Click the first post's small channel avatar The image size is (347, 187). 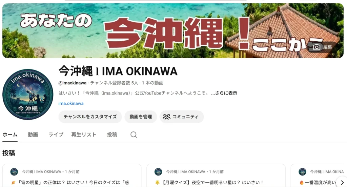point(14,172)
